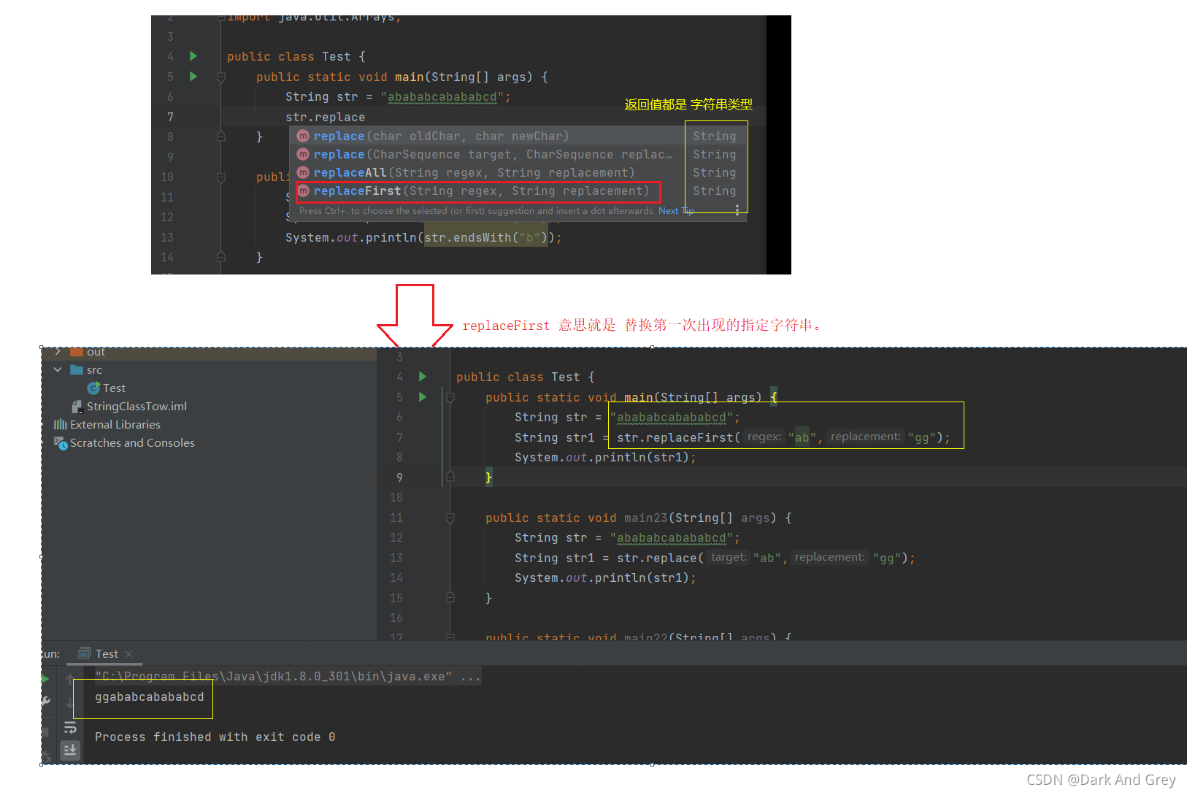This screenshot has height=795, width=1187.
Task: Toggle scroll to end in Run console
Action: (70, 750)
